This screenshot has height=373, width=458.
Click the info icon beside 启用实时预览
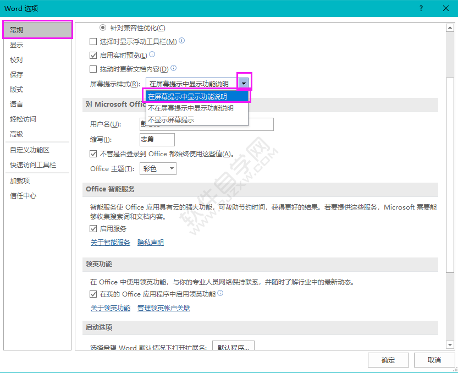(x=153, y=54)
